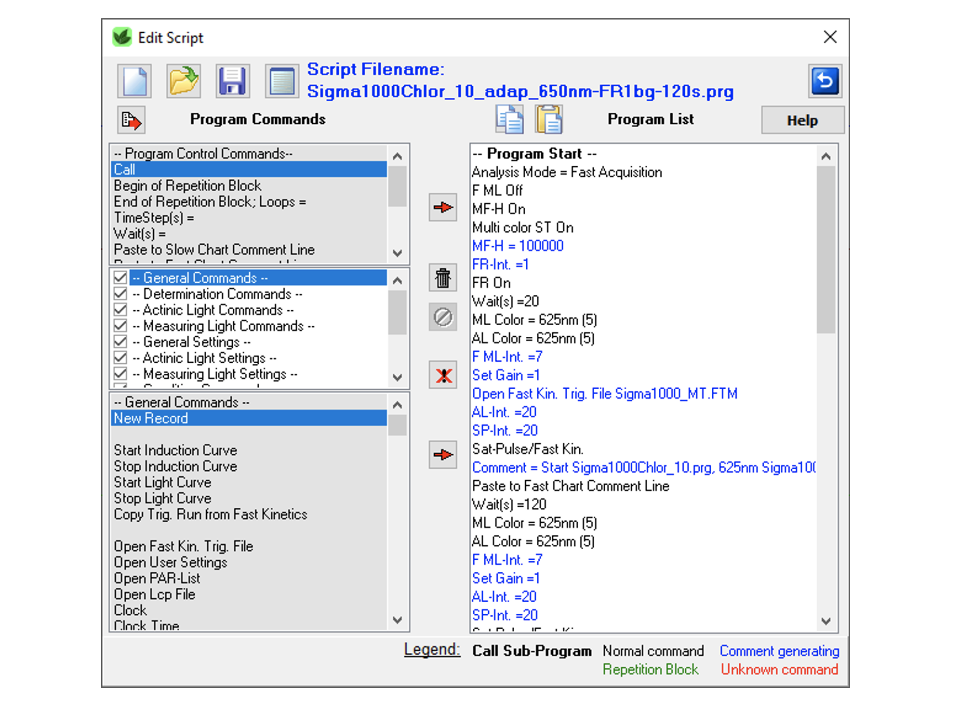Insert the Call command with the upper red arrow

[x=442, y=208]
